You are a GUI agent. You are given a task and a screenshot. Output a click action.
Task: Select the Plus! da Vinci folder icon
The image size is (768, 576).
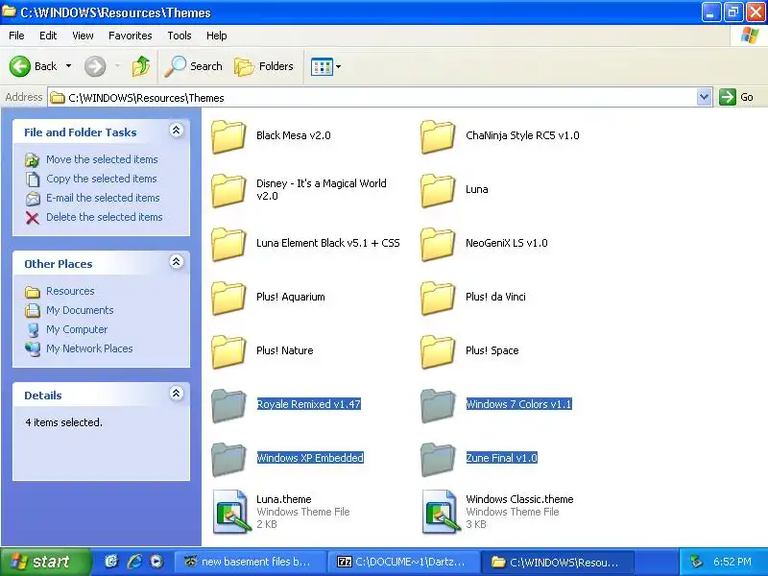coord(439,299)
